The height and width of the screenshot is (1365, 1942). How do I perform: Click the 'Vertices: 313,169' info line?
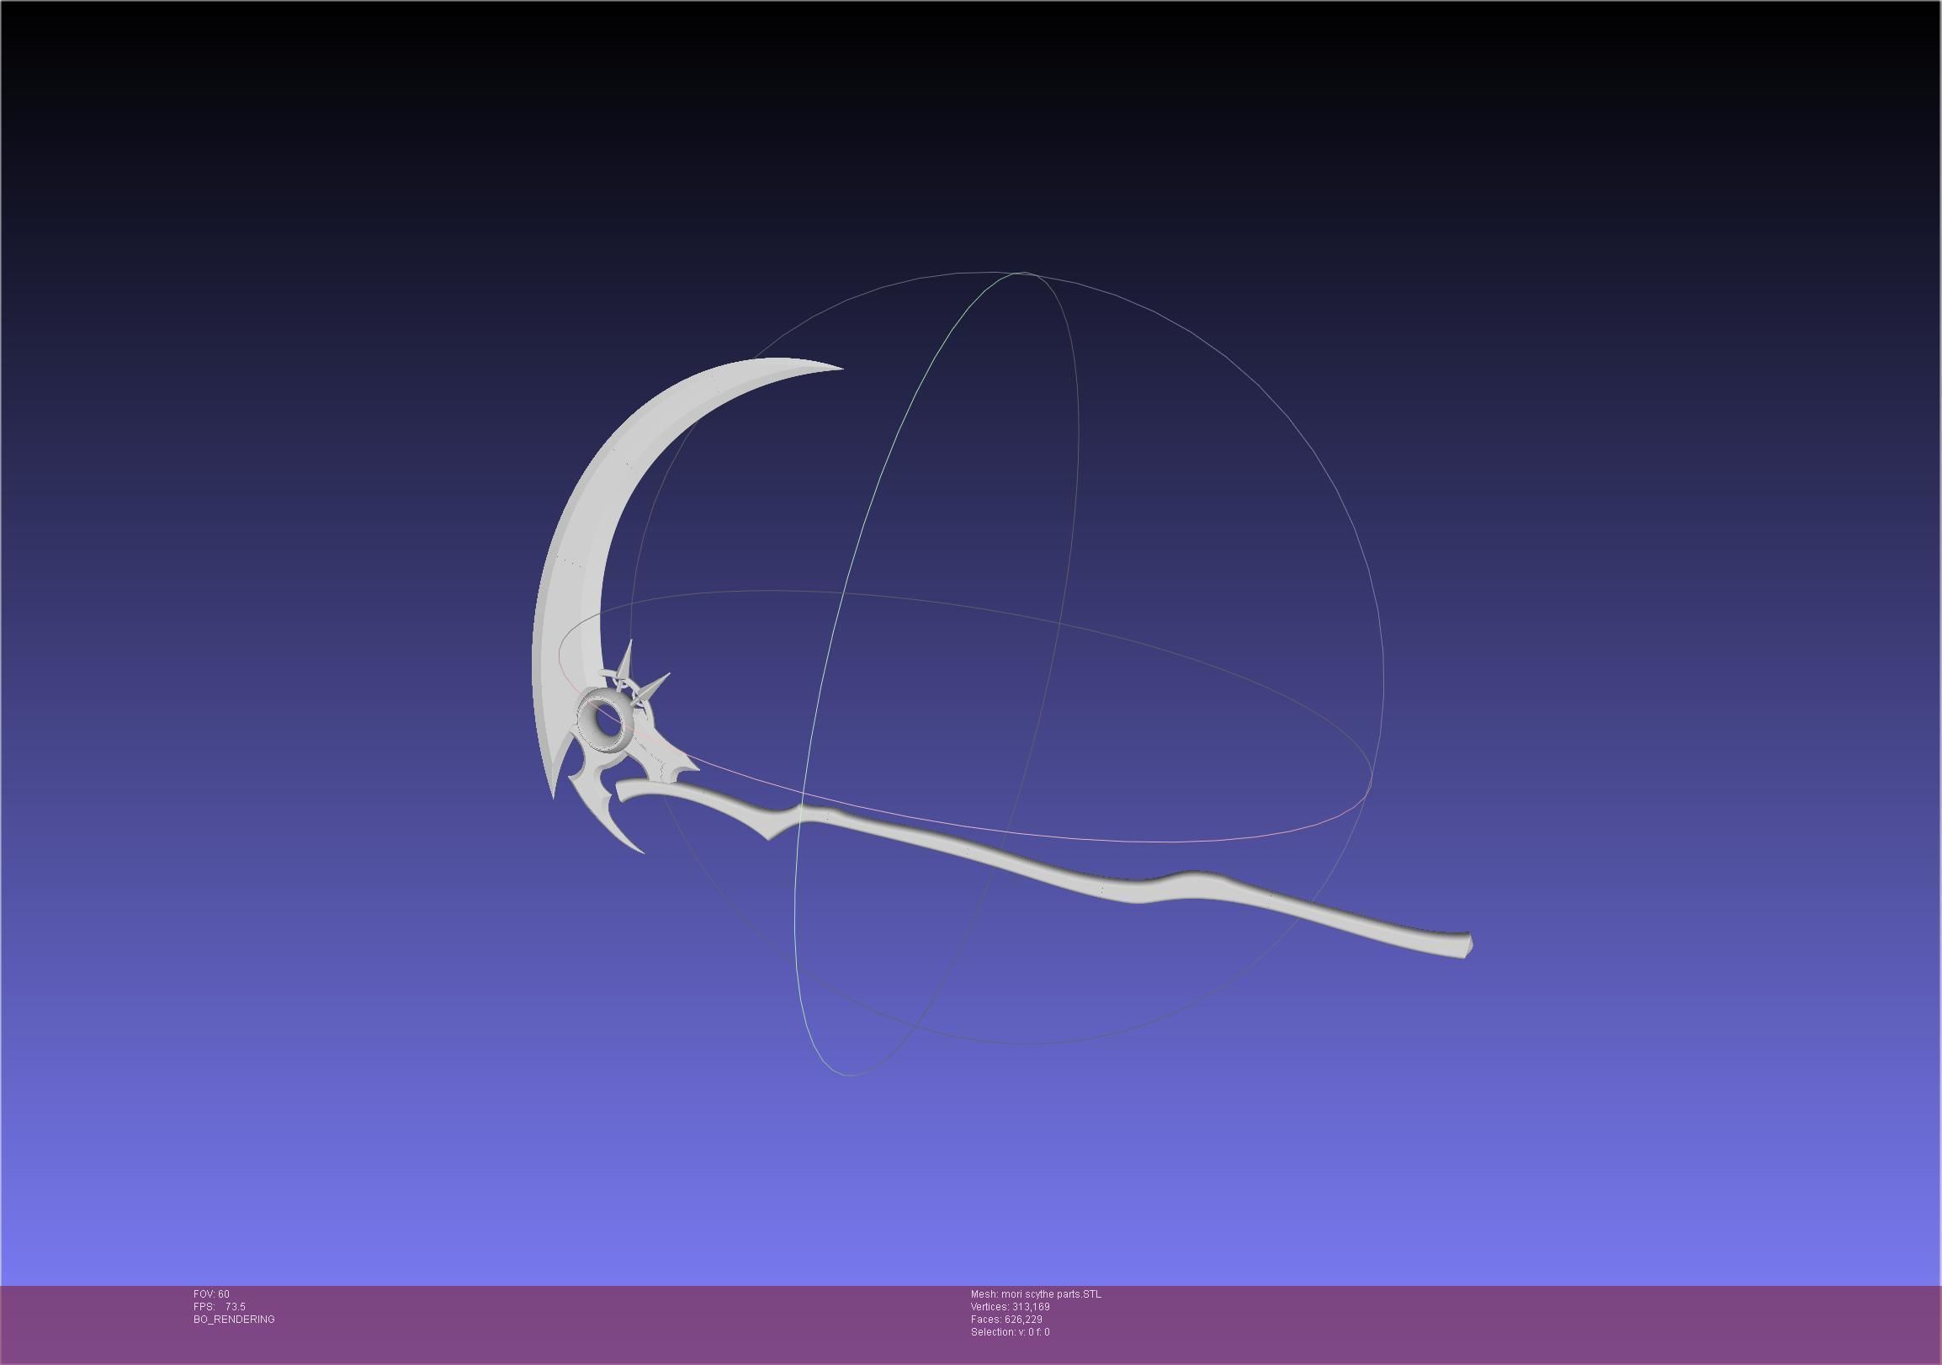coord(1010,1307)
